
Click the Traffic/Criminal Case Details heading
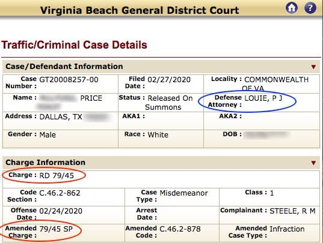(74, 45)
